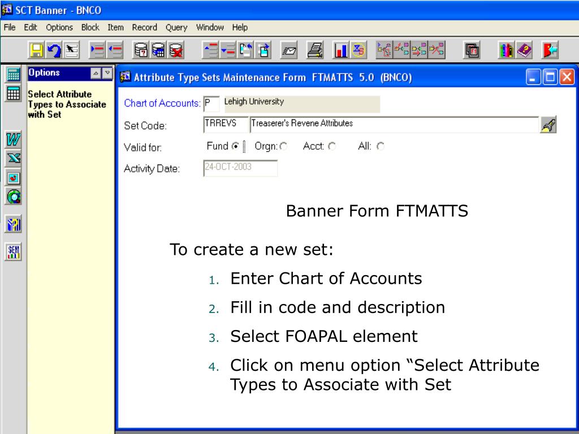Open the Record menu
579x434 pixels.
click(x=144, y=27)
